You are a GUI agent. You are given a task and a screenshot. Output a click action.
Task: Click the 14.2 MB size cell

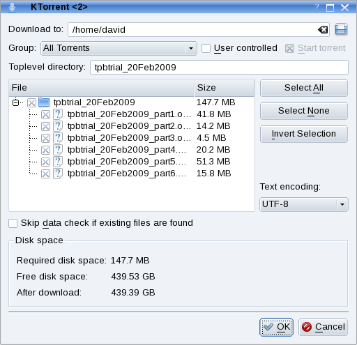click(x=213, y=126)
